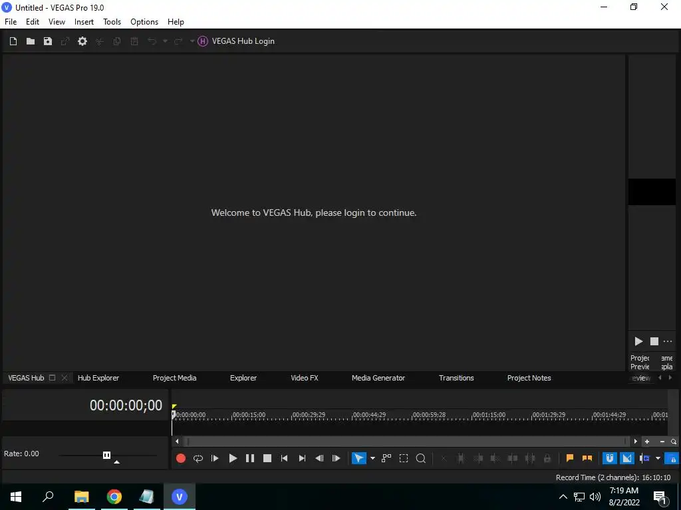Open Project Properties gear icon
Image resolution: width=681 pixels, height=510 pixels.
(x=82, y=41)
